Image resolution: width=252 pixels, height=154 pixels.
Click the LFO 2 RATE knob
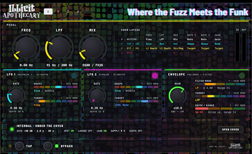97,96
